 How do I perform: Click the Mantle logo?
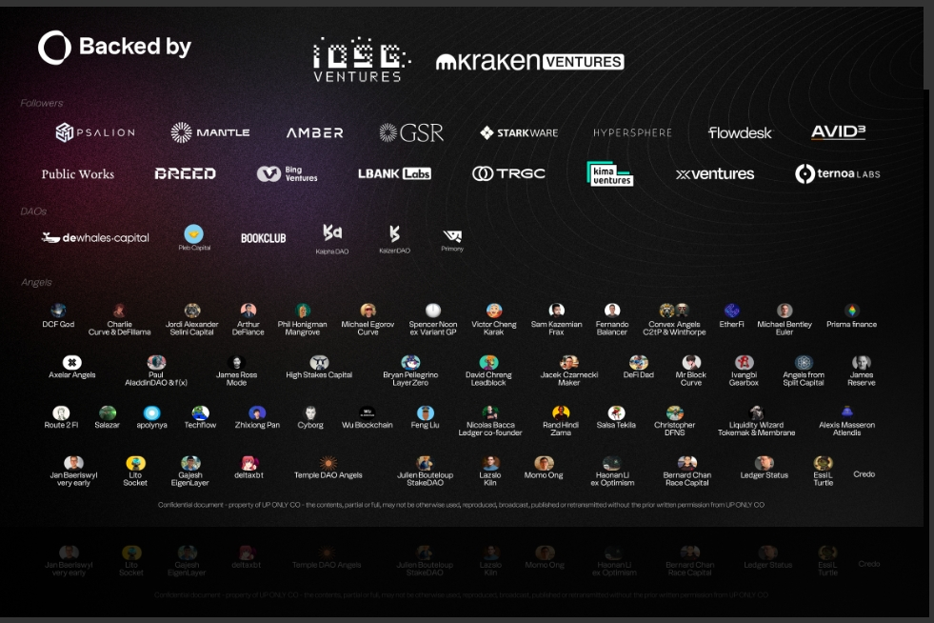coord(210,132)
